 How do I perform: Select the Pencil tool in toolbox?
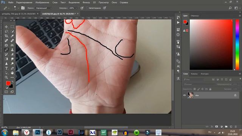[6, 50]
